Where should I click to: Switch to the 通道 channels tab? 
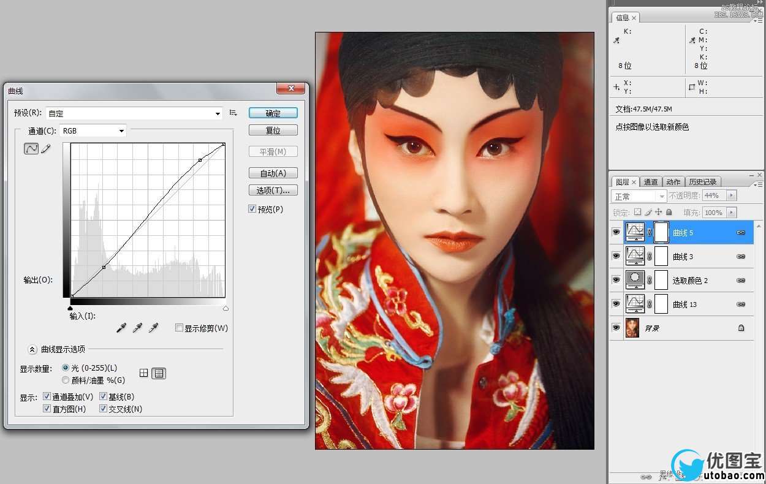(x=651, y=182)
